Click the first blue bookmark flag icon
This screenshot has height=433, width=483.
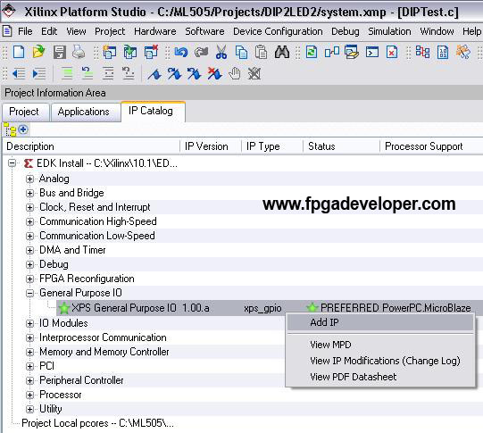154,74
